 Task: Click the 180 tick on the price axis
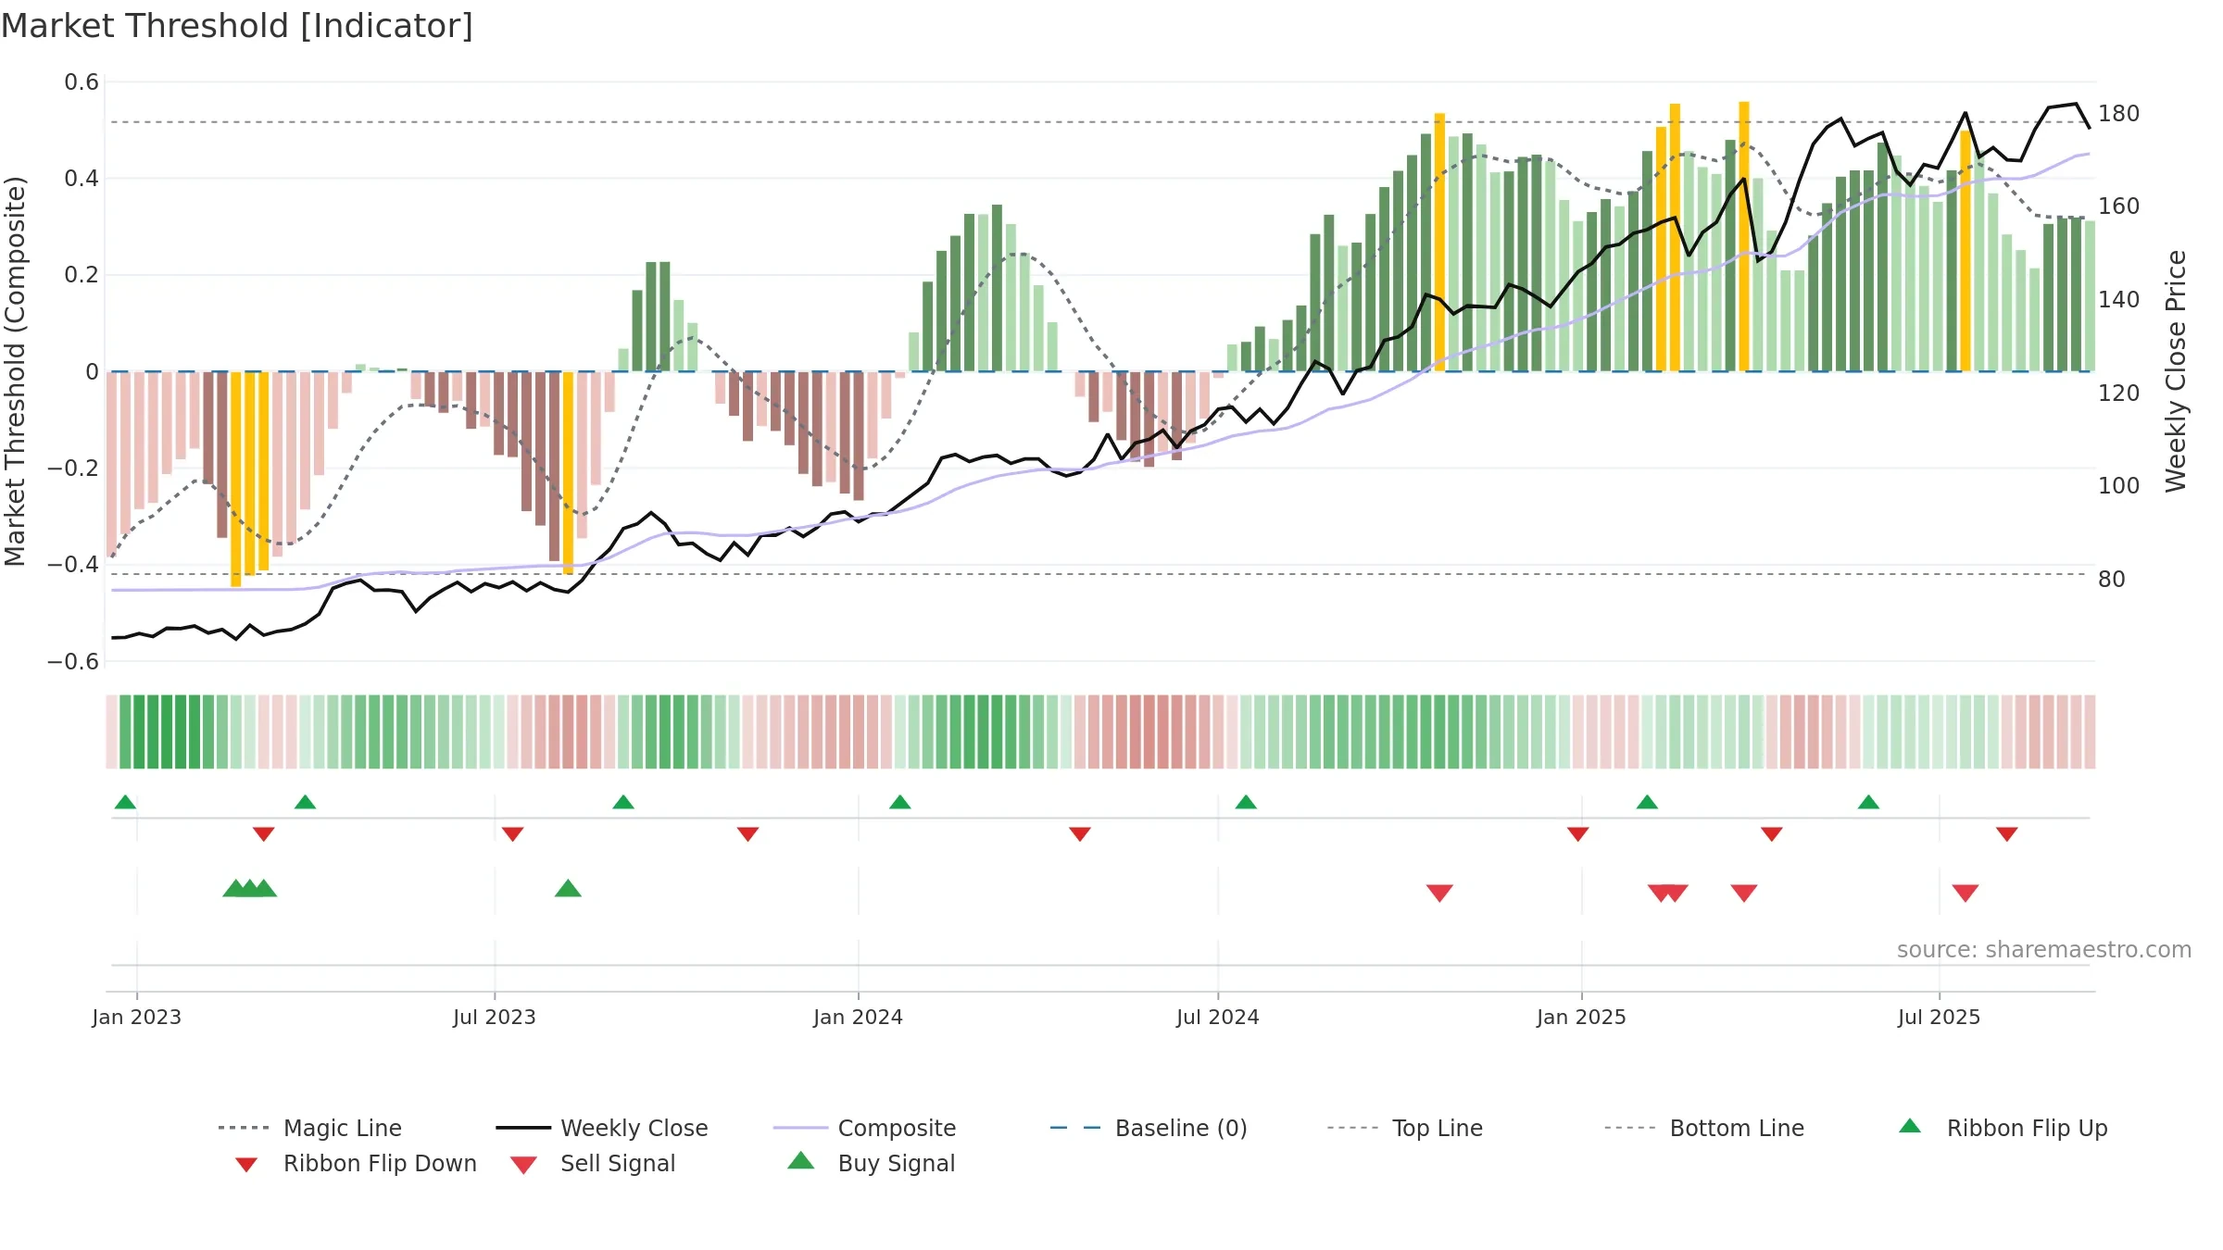click(x=2118, y=114)
